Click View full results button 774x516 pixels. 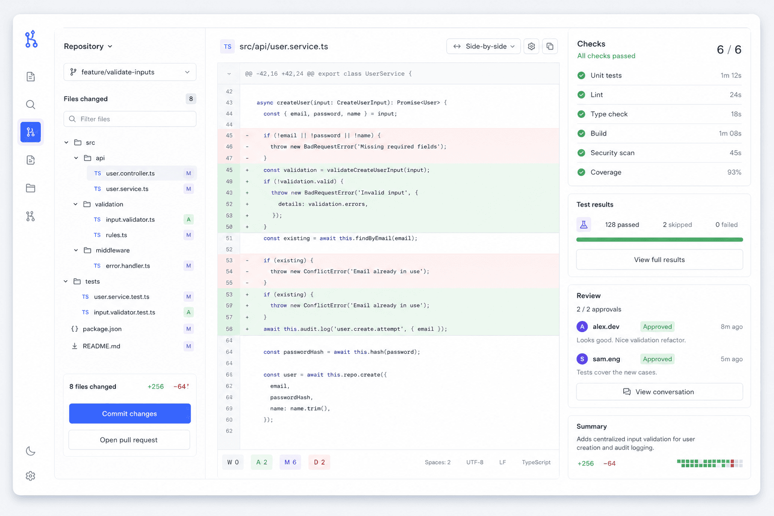(x=660, y=260)
